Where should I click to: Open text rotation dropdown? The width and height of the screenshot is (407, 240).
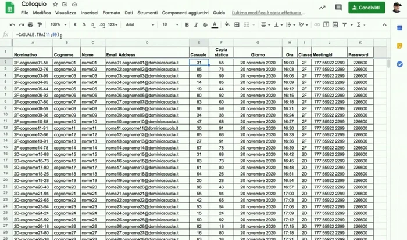click(x=303, y=24)
